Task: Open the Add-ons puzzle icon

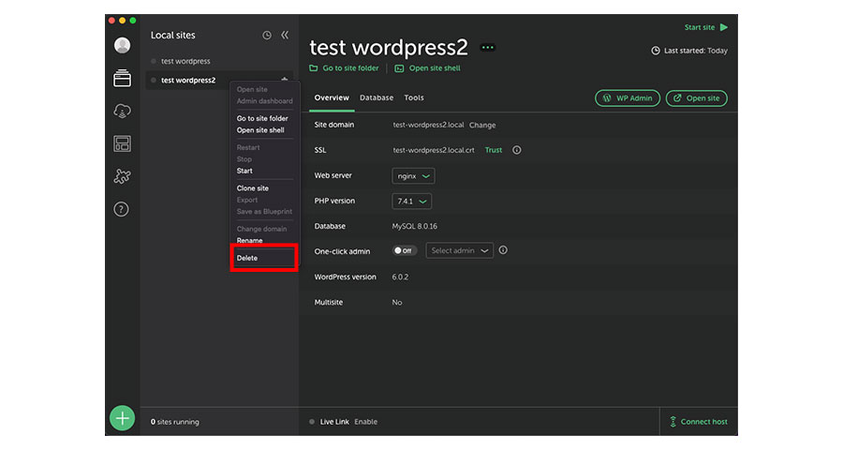Action: click(x=122, y=176)
